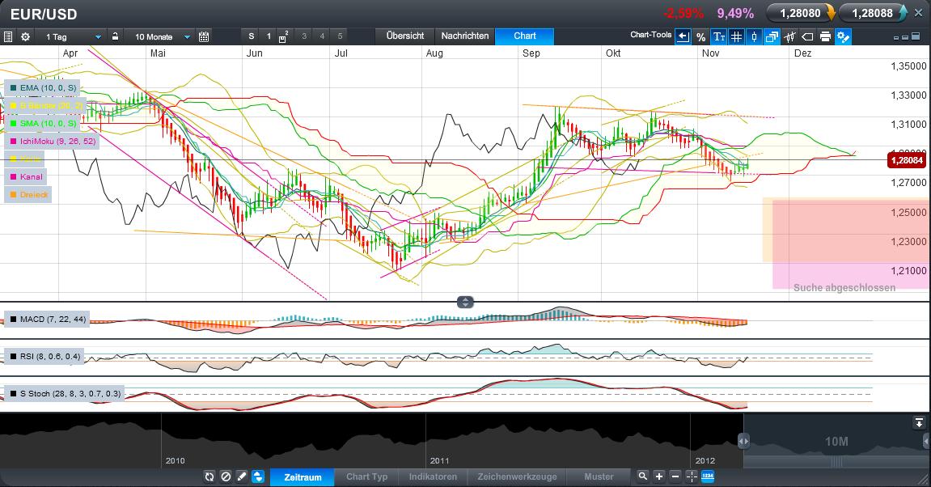The width and height of the screenshot is (931, 487).
Task: Open chart settings gear icon
Action: 26,37
